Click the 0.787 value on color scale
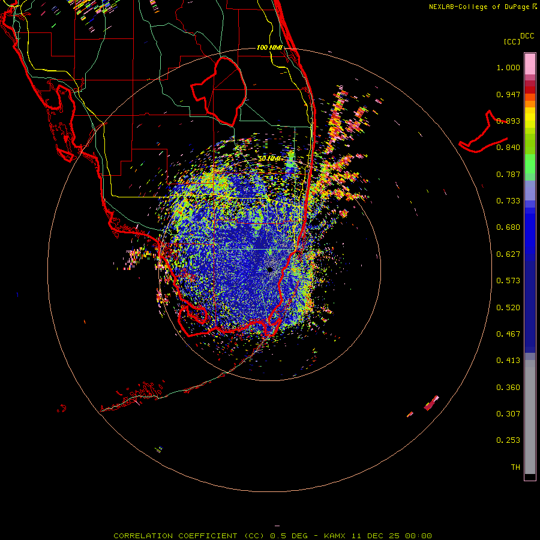540x540 pixels. (508, 174)
